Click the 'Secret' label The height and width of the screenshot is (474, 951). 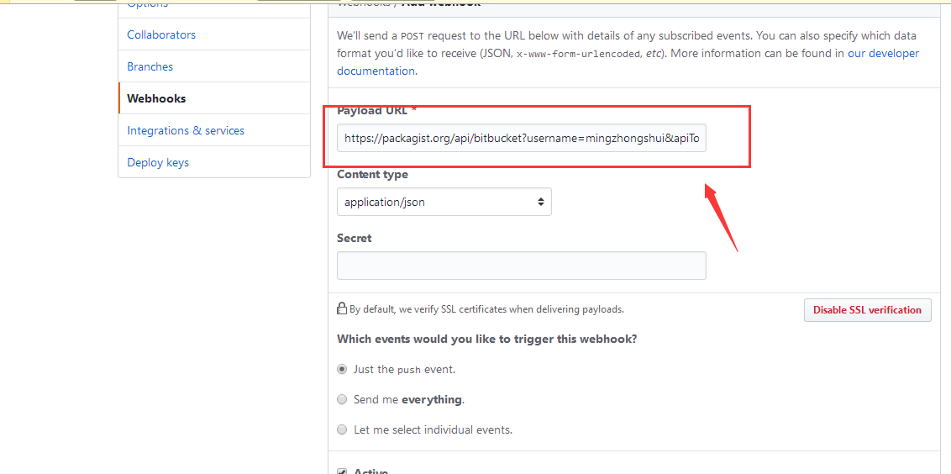[355, 238]
